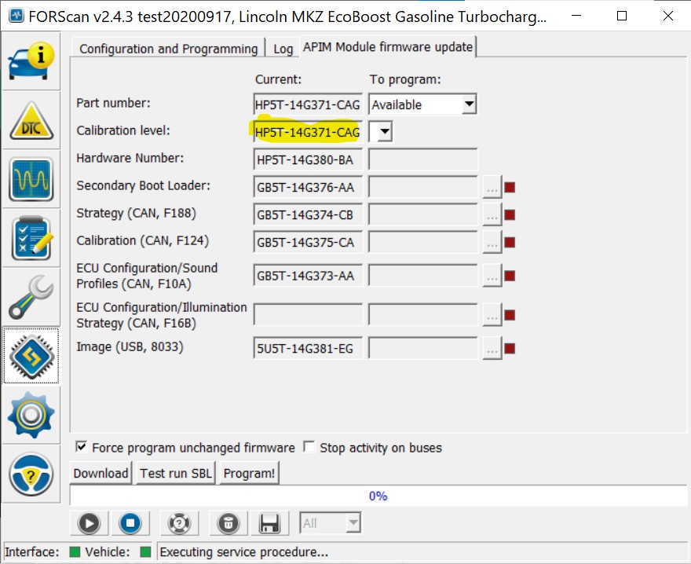Image resolution: width=691 pixels, height=564 pixels.
Task: Open the Log tab
Action: pos(283,48)
